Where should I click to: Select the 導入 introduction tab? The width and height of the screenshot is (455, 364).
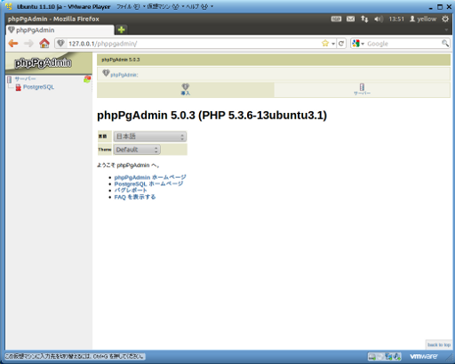click(x=186, y=90)
